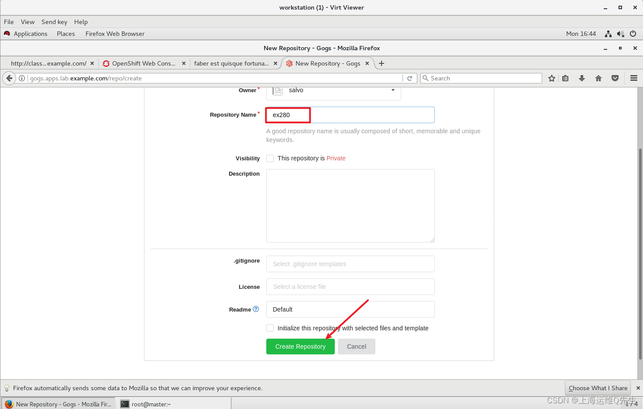The image size is (643, 409).
Task: Click the Firefox taskbar window entry
Action: pyautogui.click(x=59, y=404)
